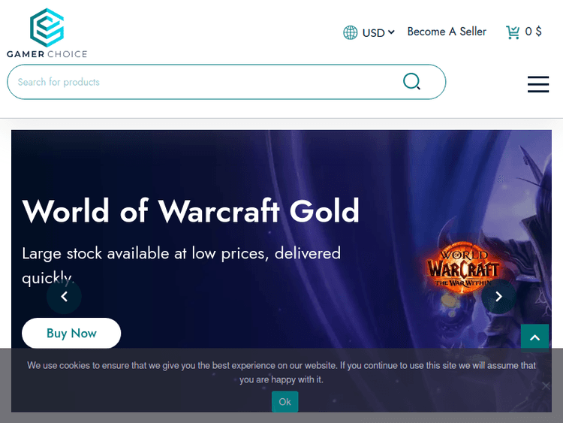Click the banner subtitle about low prices
563x423 pixels.
[182, 265]
